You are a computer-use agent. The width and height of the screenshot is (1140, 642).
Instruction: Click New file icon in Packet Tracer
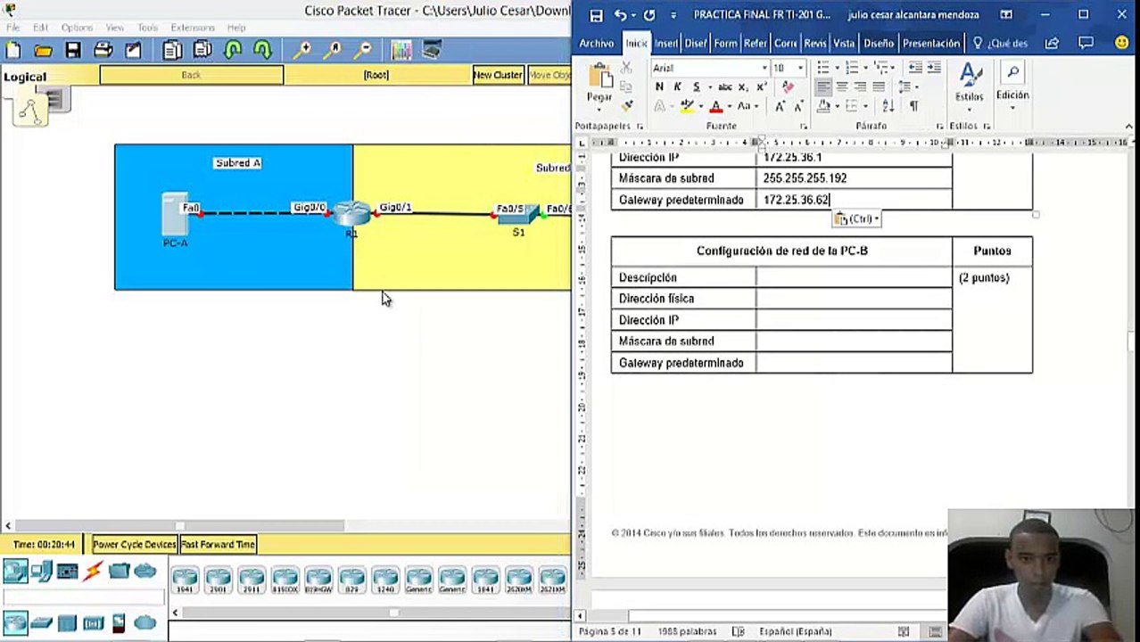point(13,51)
